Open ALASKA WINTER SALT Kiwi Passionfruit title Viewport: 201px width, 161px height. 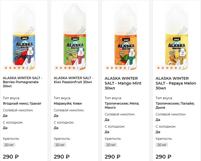[x=74, y=80]
